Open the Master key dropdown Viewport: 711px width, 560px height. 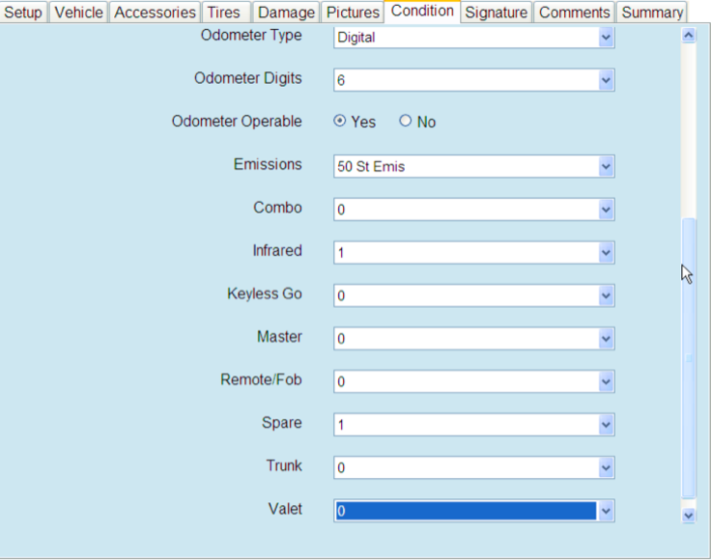[606, 339]
